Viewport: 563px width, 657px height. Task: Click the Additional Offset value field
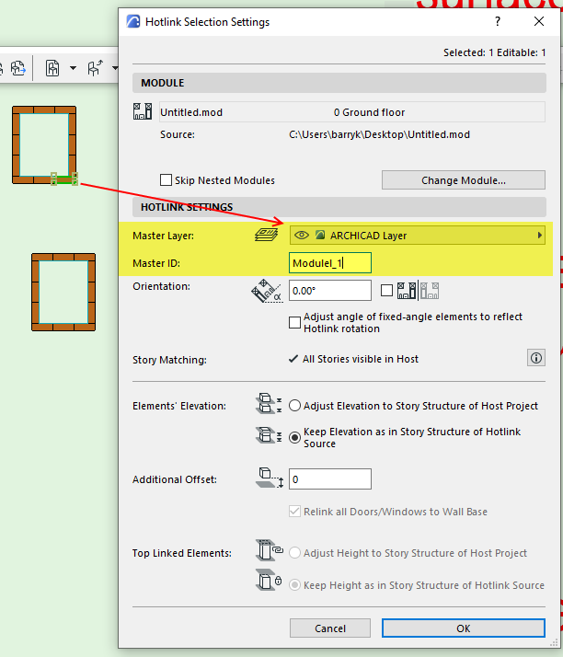pos(330,478)
